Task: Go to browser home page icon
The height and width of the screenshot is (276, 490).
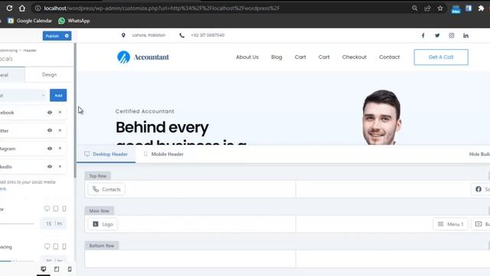Action: pyautogui.click(x=22, y=8)
